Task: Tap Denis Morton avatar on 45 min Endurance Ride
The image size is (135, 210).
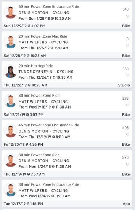Action: (x=10, y=131)
